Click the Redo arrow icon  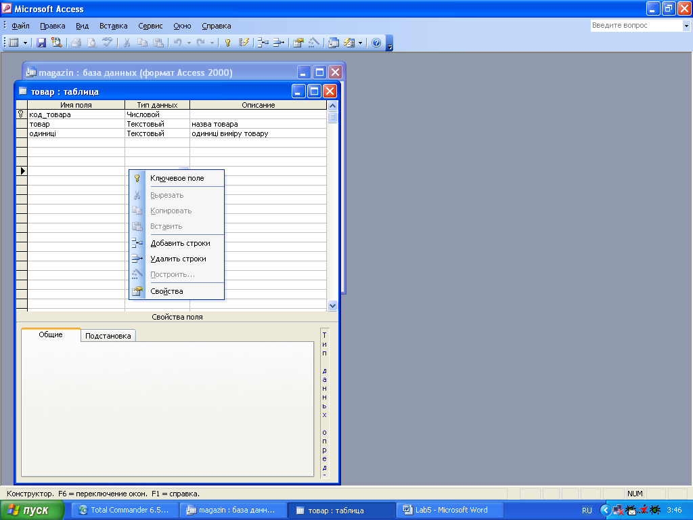[200, 43]
